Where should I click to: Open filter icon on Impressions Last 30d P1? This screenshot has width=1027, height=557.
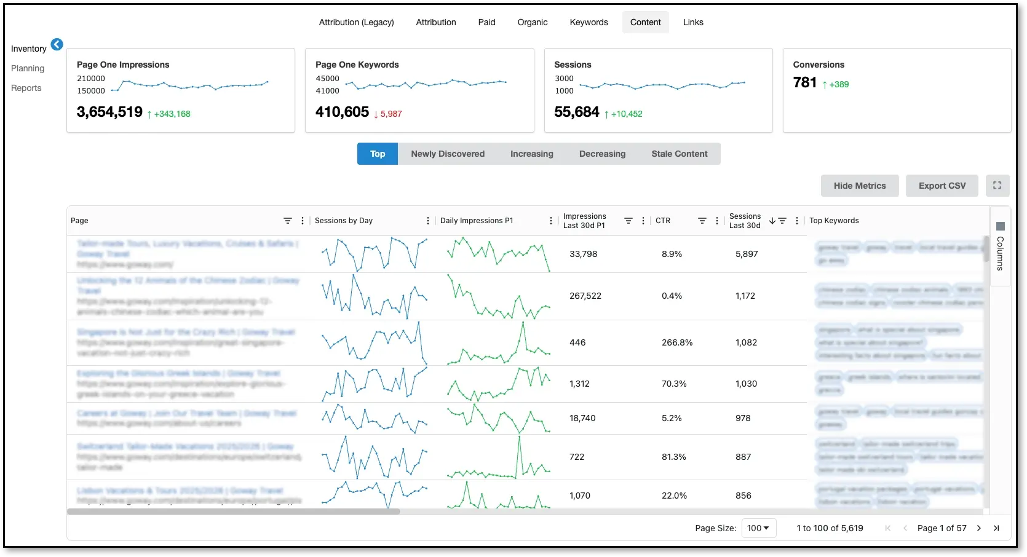point(628,221)
